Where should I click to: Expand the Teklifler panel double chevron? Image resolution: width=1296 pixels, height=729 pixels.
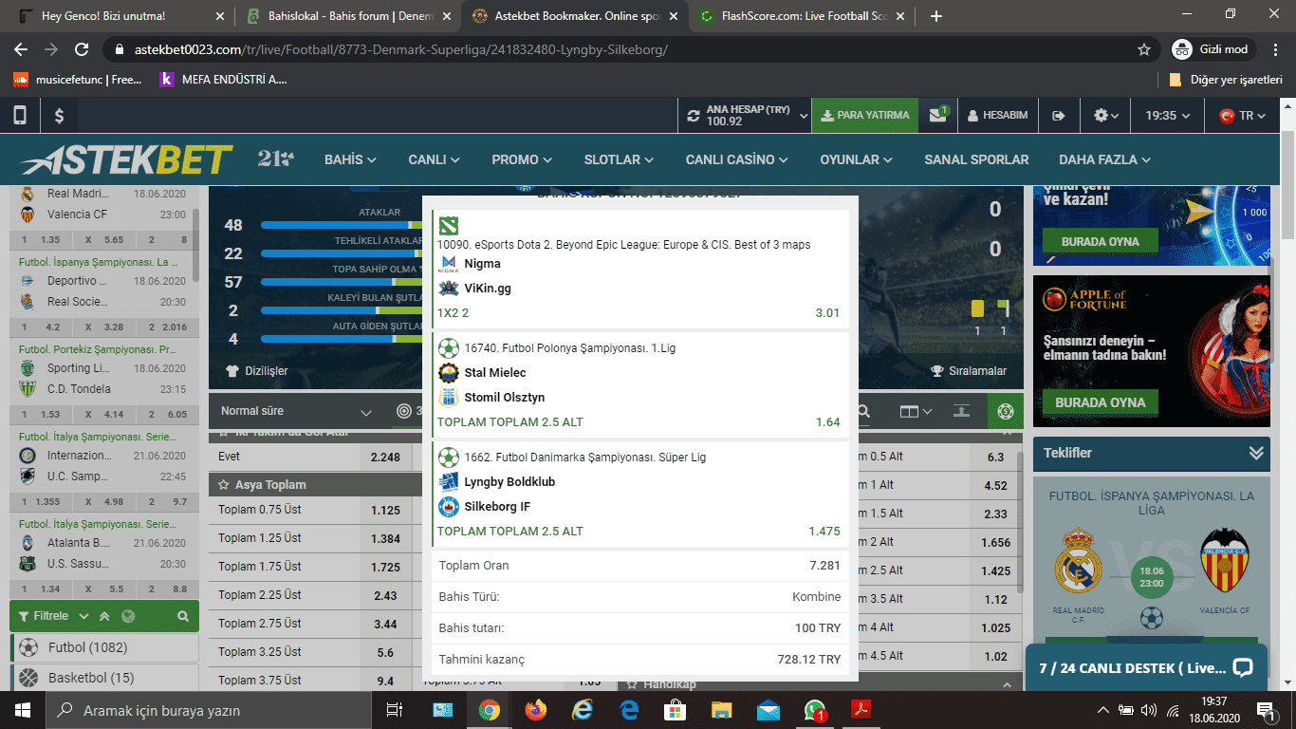(1257, 453)
